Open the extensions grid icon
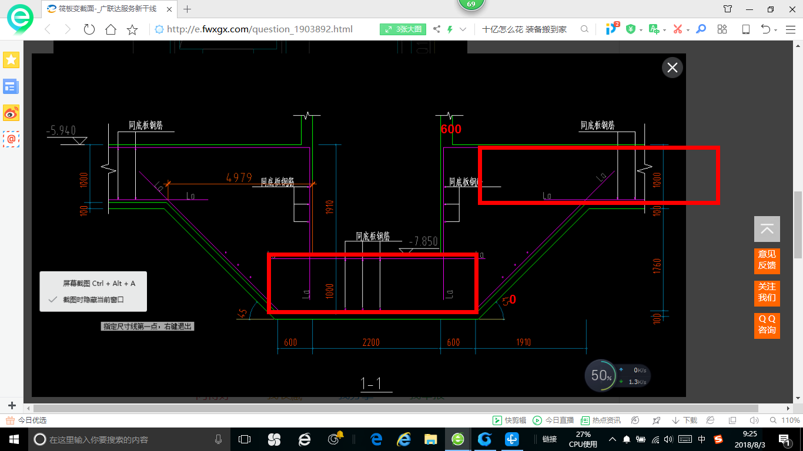Screen dimensions: 803x451 pyautogui.click(x=722, y=29)
